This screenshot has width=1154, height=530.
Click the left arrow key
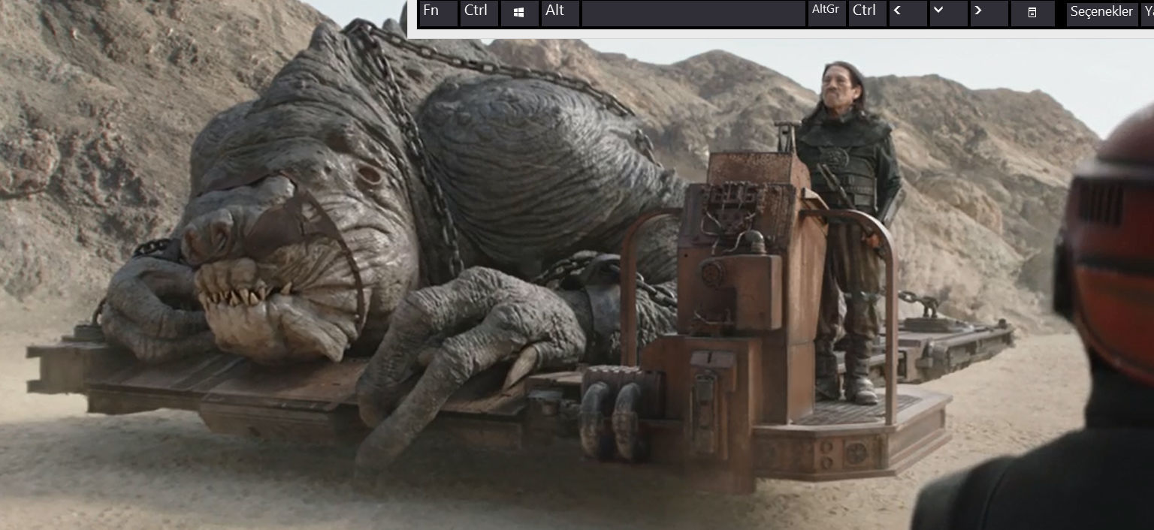click(908, 13)
